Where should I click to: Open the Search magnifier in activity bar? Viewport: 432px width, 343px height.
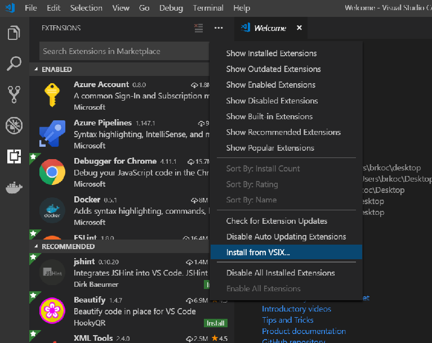pyautogui.click(x=14, y=64)
